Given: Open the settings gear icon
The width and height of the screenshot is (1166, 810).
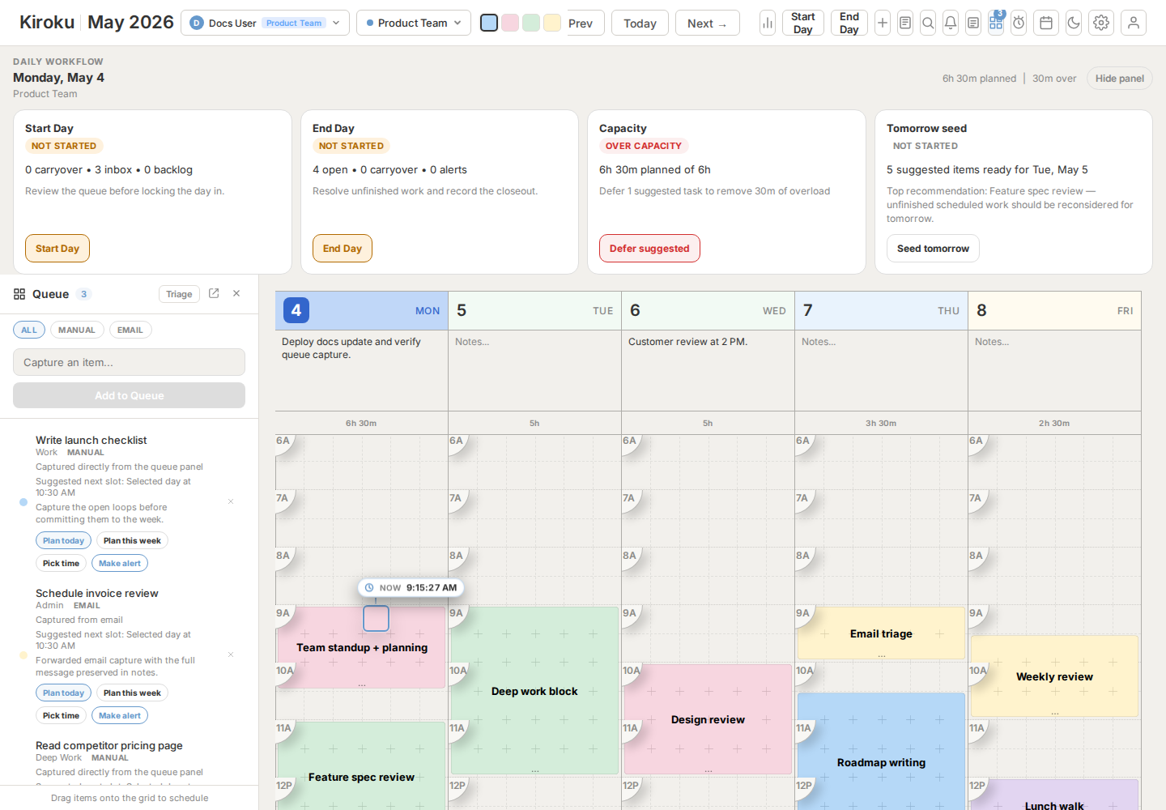Looking at the screenshot, I should coord(1101,23).
